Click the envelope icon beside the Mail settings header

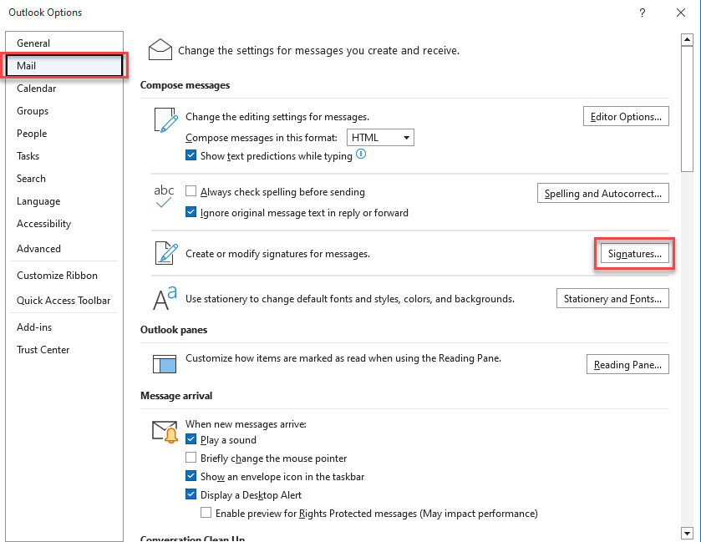tap(160, 49)
